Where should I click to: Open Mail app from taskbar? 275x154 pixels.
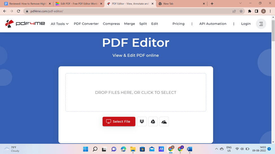pos(152,149)
